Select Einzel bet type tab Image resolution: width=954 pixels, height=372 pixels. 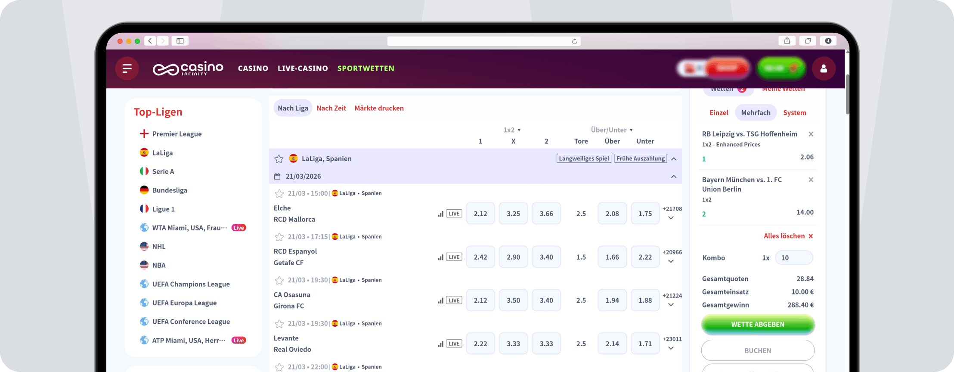(x=719, y=113)
